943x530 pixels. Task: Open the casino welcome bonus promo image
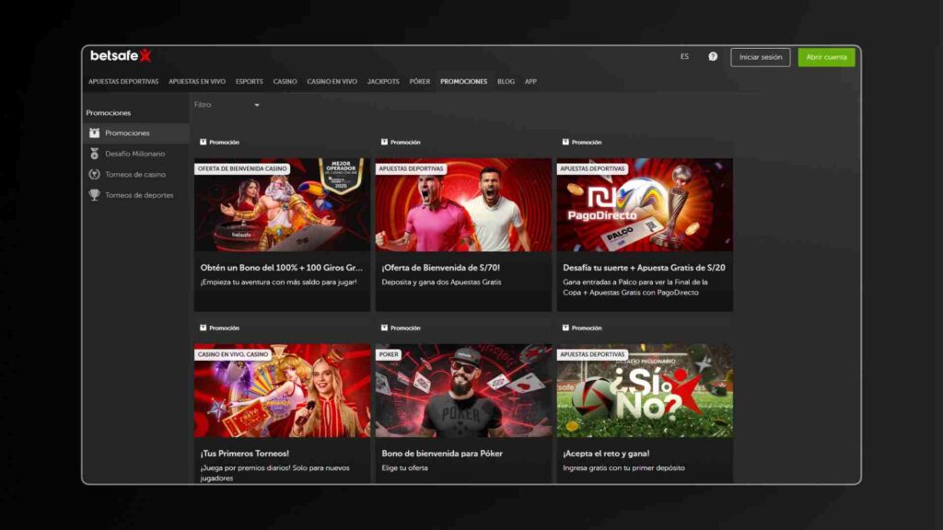point(282,204)
